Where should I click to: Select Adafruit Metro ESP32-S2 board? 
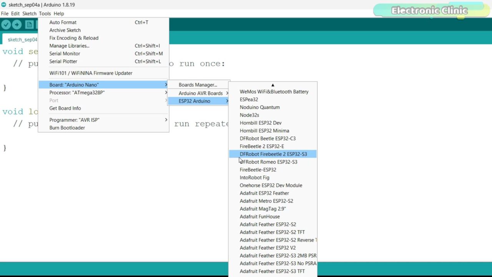pyautogui.click(x=273, y=201)
